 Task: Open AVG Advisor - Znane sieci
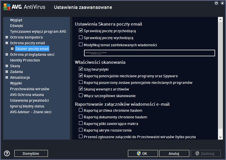tap(31, 112)
